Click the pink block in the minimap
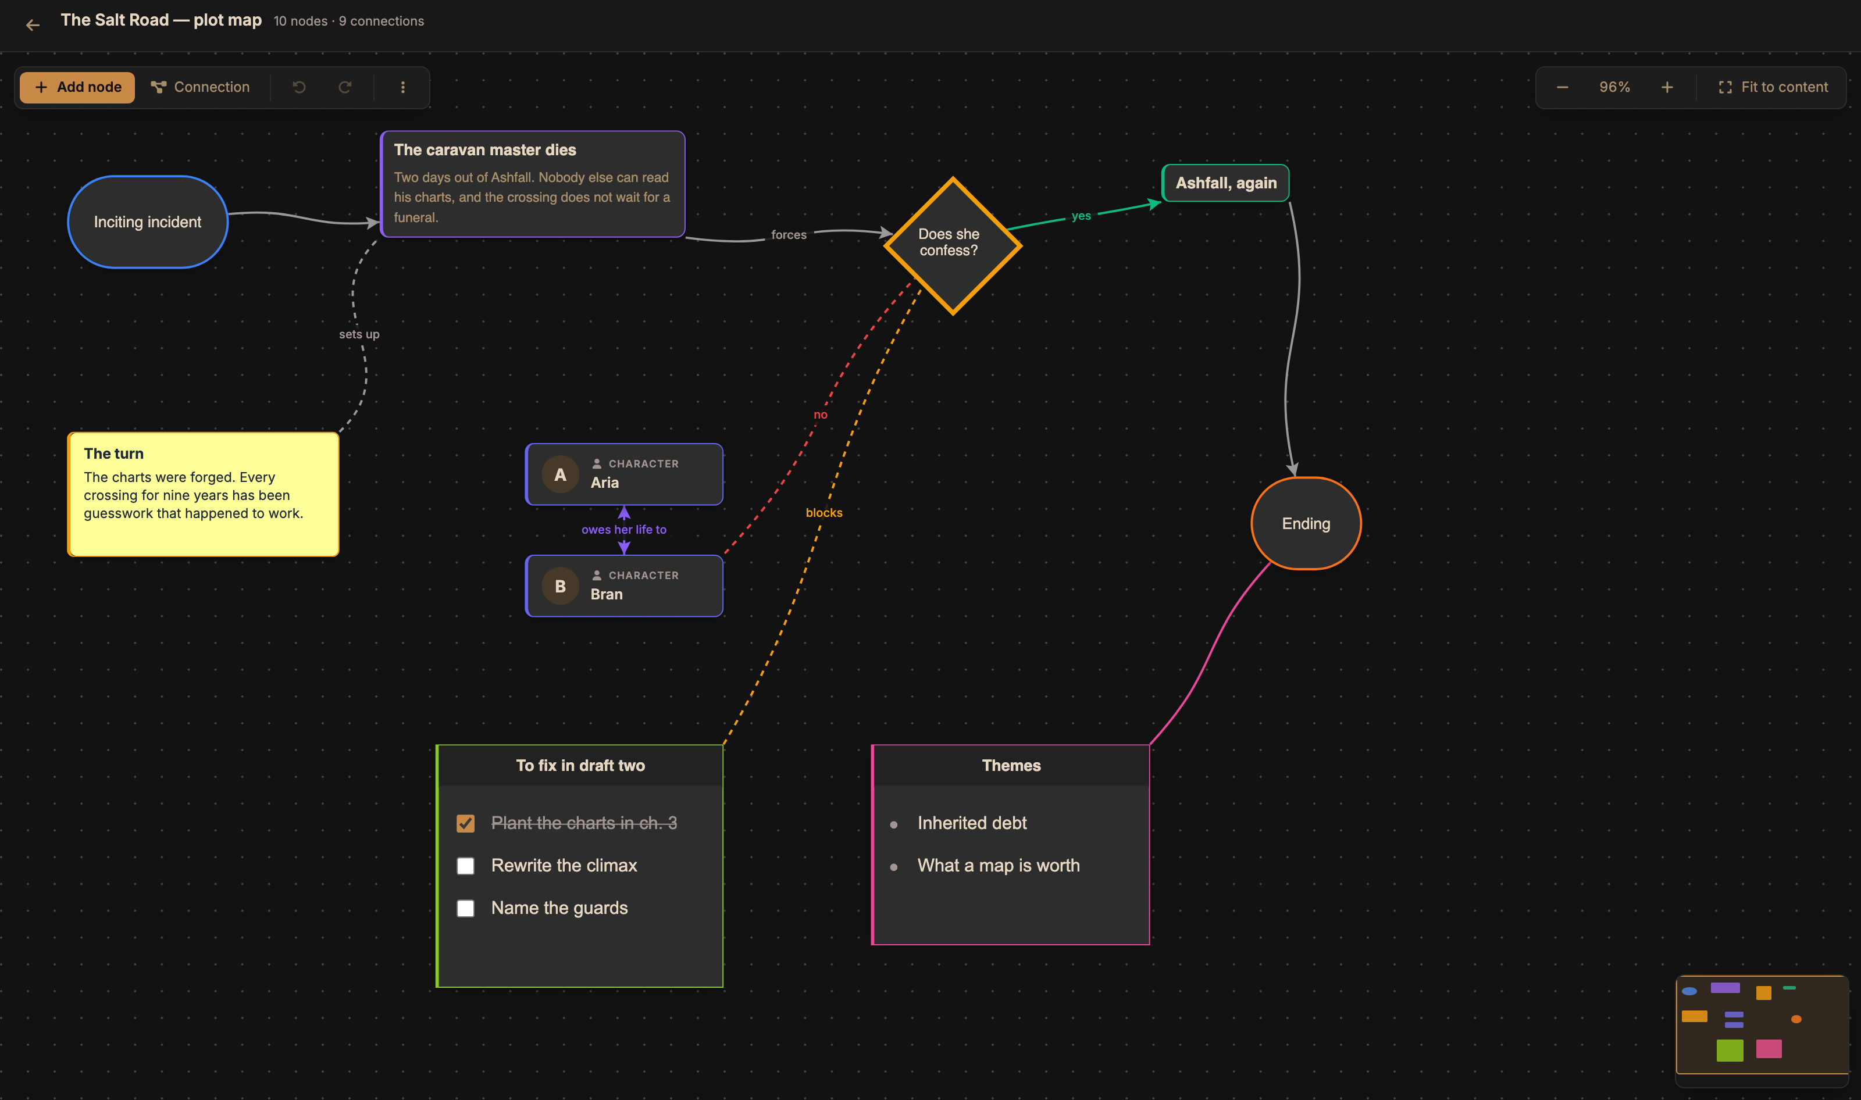 [x=1769, y=1048]
